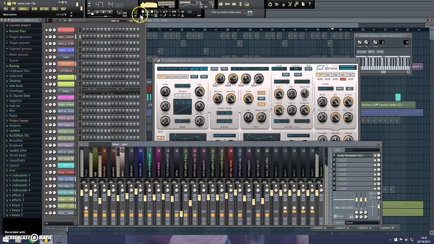The image size is (434, 244).
Task: Open the Classic oscillator mode dropdown
Action: click(x=182, y=86)
